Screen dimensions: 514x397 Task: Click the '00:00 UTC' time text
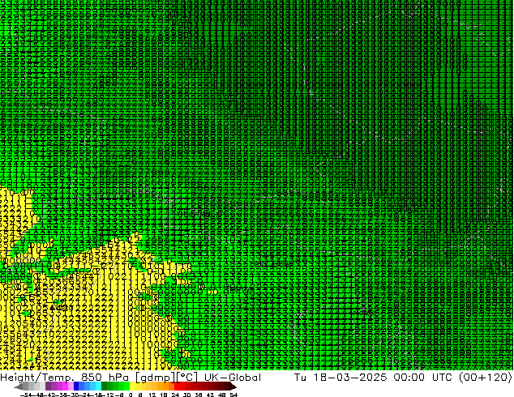coord(425,378)
